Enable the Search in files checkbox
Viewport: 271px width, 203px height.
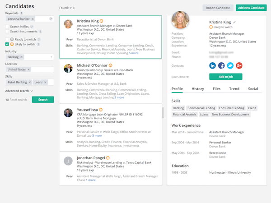(x=7, y=27)
